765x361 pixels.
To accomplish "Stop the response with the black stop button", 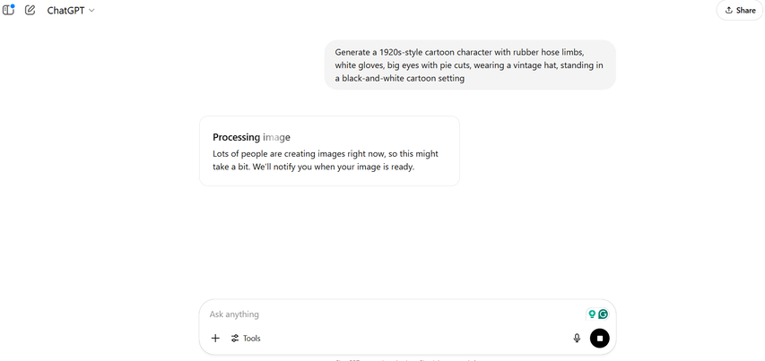I will (x=600, y=338).
